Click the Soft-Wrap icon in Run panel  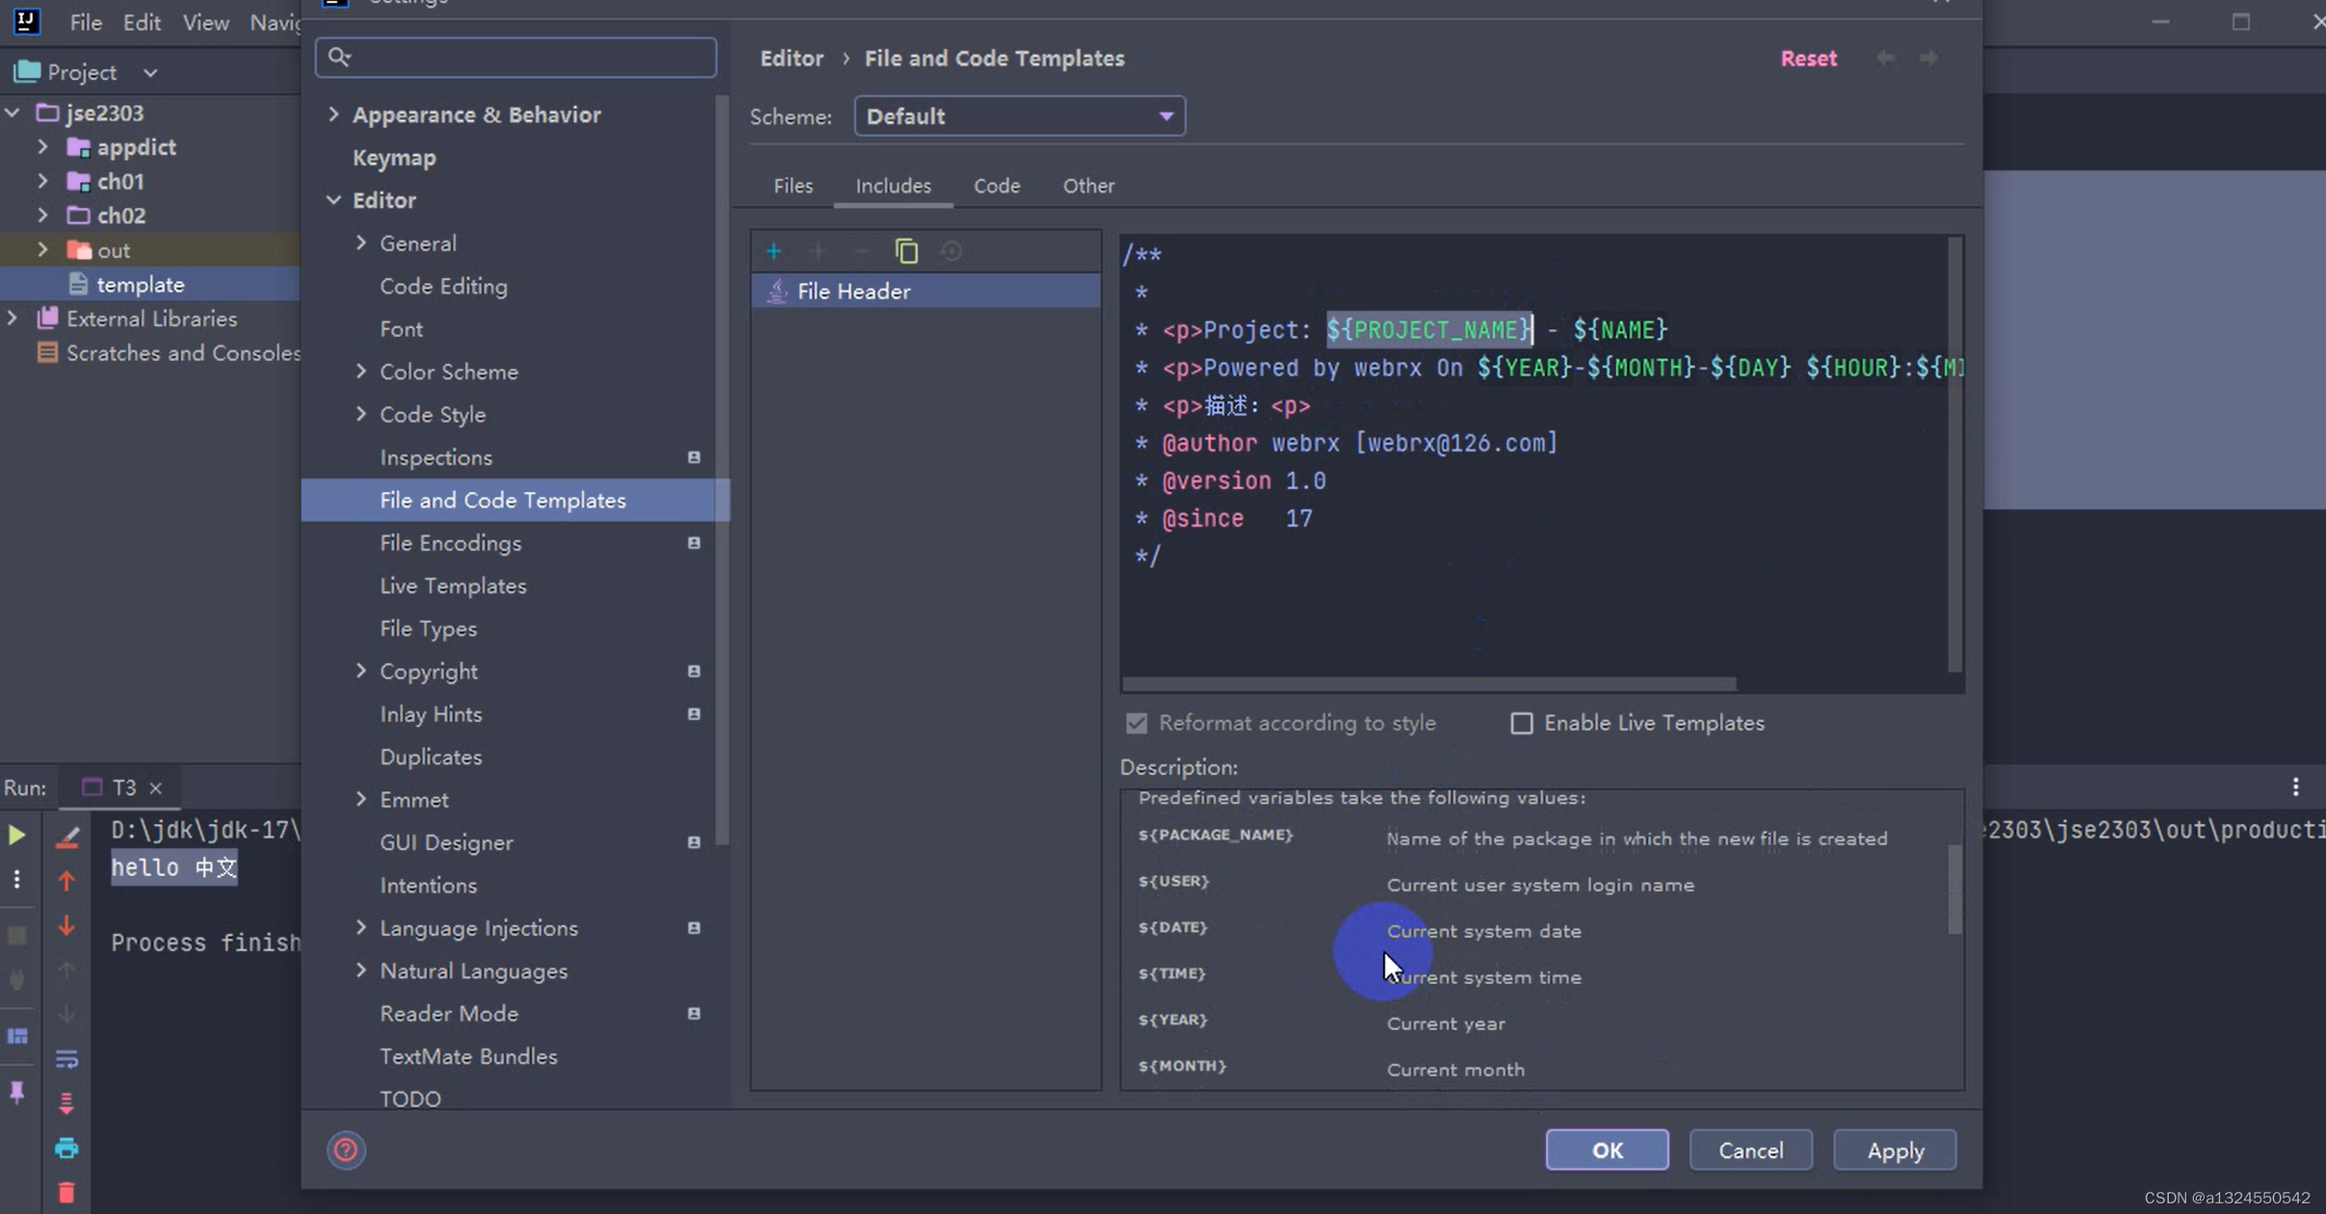coord(66,1059)
